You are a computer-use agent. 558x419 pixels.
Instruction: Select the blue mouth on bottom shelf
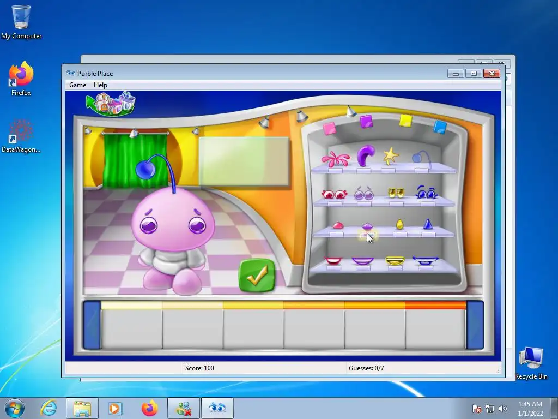pyautogui.click(x=426, y=261)
